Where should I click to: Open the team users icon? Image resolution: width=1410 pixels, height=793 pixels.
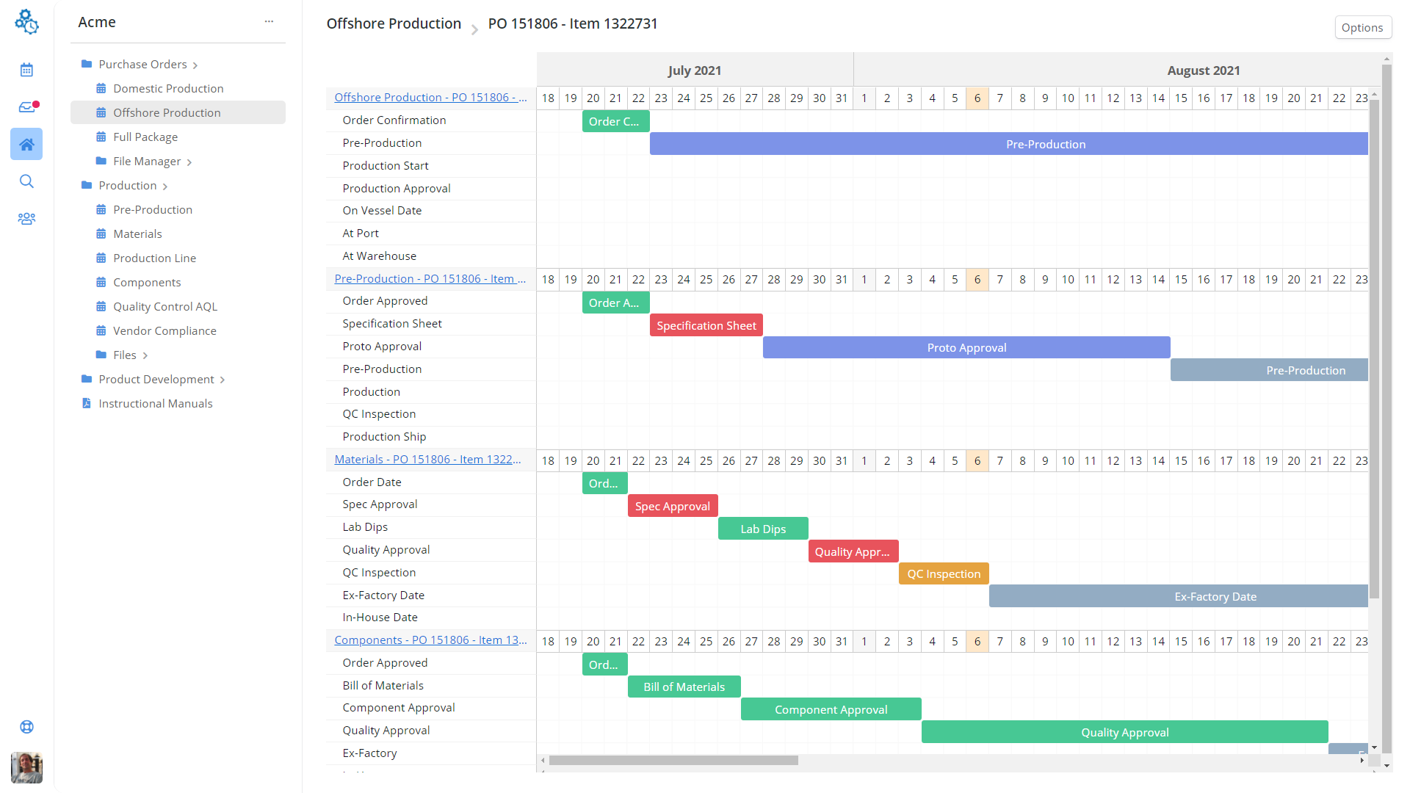point(26,219)
